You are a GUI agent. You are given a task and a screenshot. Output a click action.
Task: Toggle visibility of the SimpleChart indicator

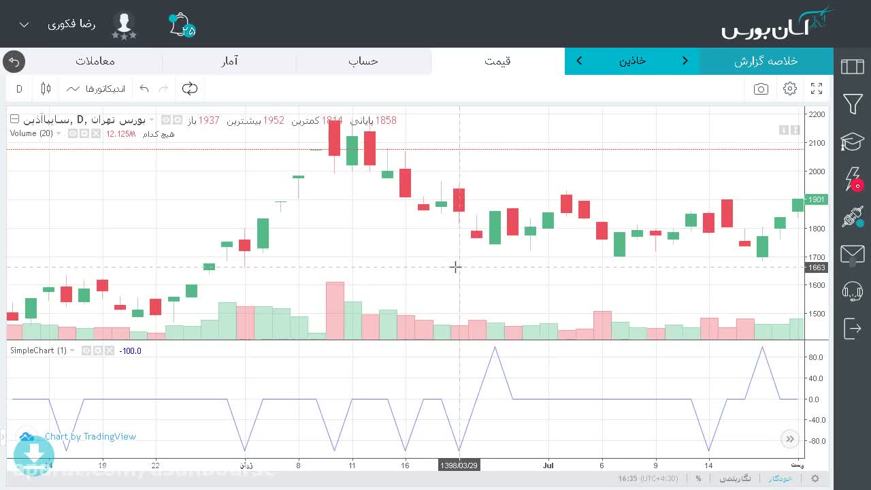click(x=86, y=350)
